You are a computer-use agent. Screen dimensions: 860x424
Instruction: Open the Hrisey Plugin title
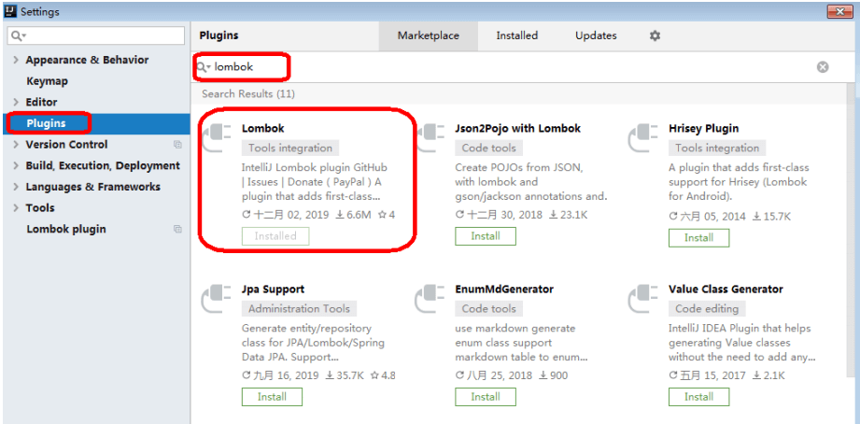pos(704,128)
